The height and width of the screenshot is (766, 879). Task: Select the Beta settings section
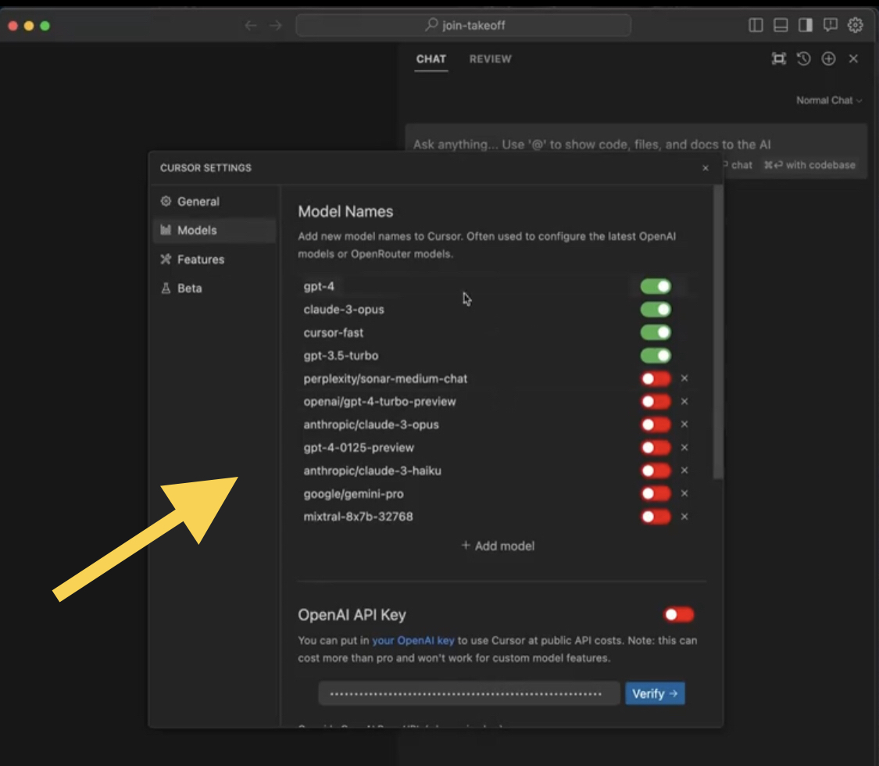(189, 288)
